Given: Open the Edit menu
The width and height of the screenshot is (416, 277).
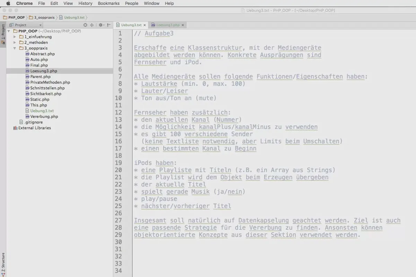Looking at the screenshot, I should click(54, 3).
